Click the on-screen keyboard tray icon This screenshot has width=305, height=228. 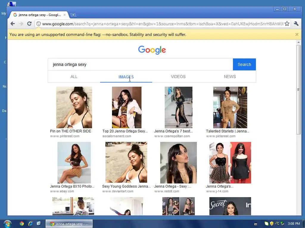pyautogui.click(x=256, y=224)
